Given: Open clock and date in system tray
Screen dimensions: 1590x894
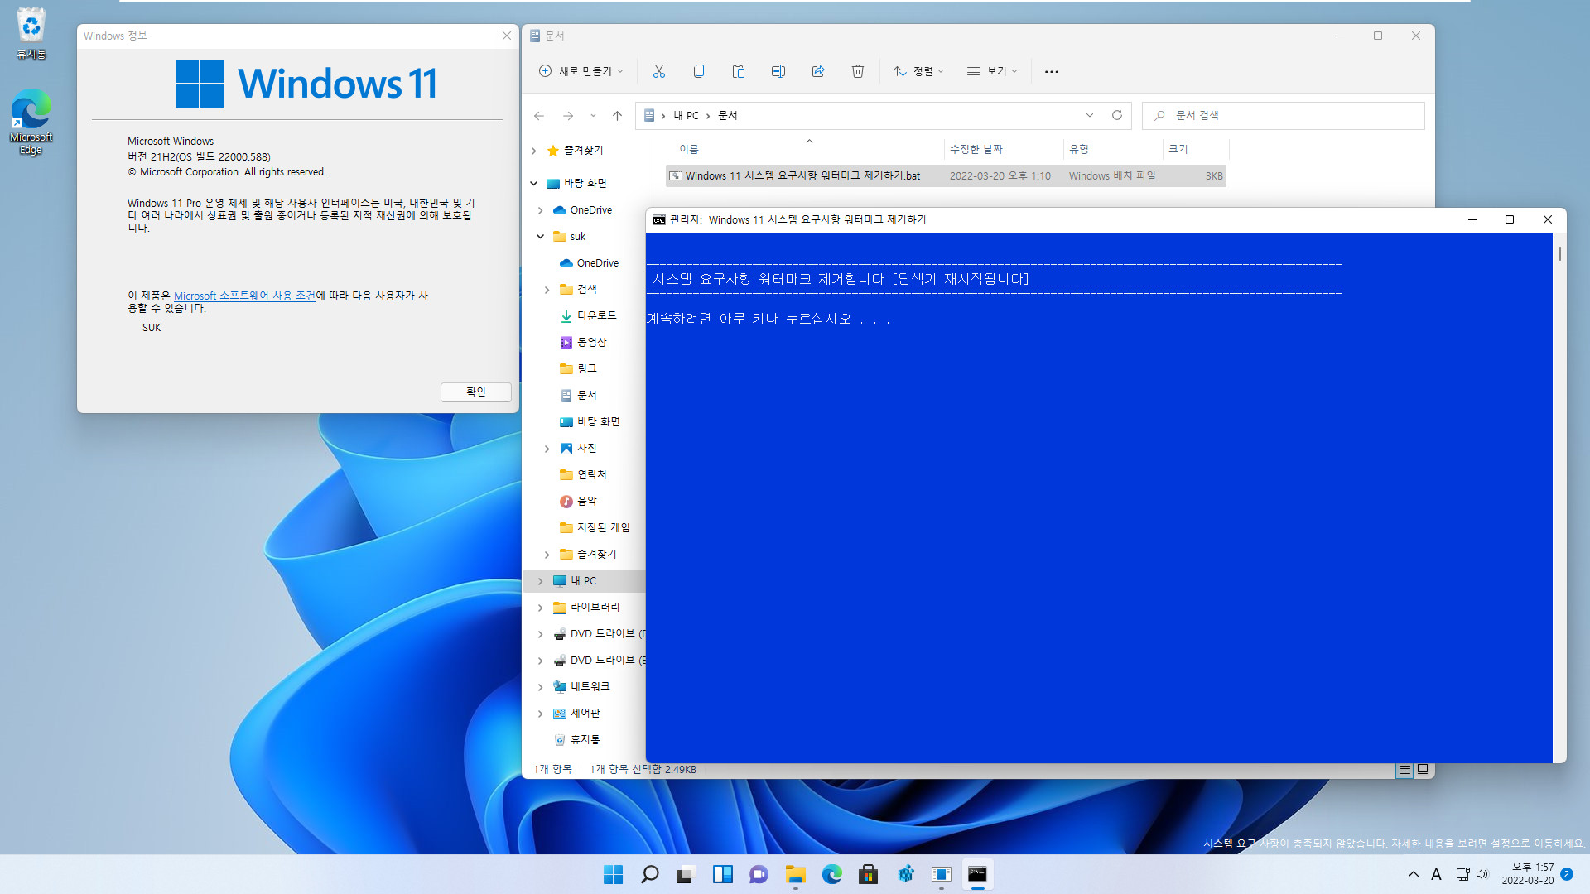Looking at the screenshot, I should tap(1528, 874).
